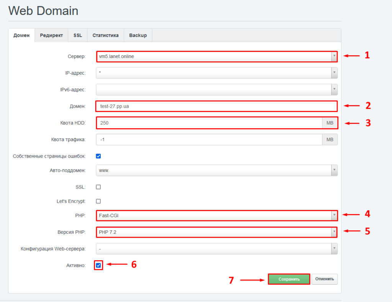Click the green Сохранить button
392x302 pixels.
[289, 279]
